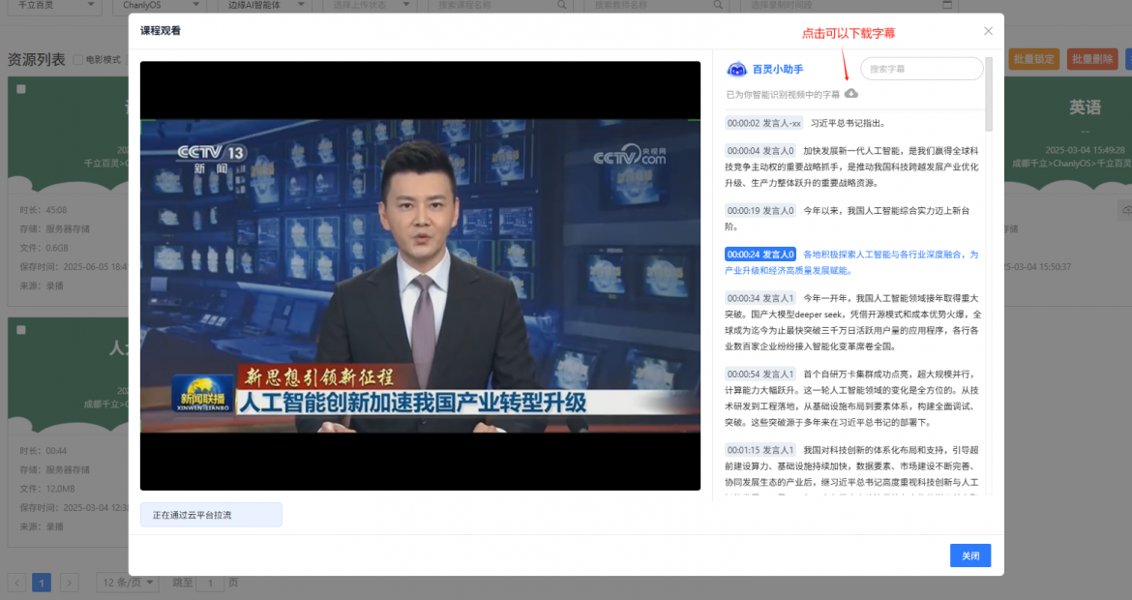Close the 课程观看 dialog with X icon
Image resolution: width=1132 pixels, height=600 pixels.
coord(988,31)
